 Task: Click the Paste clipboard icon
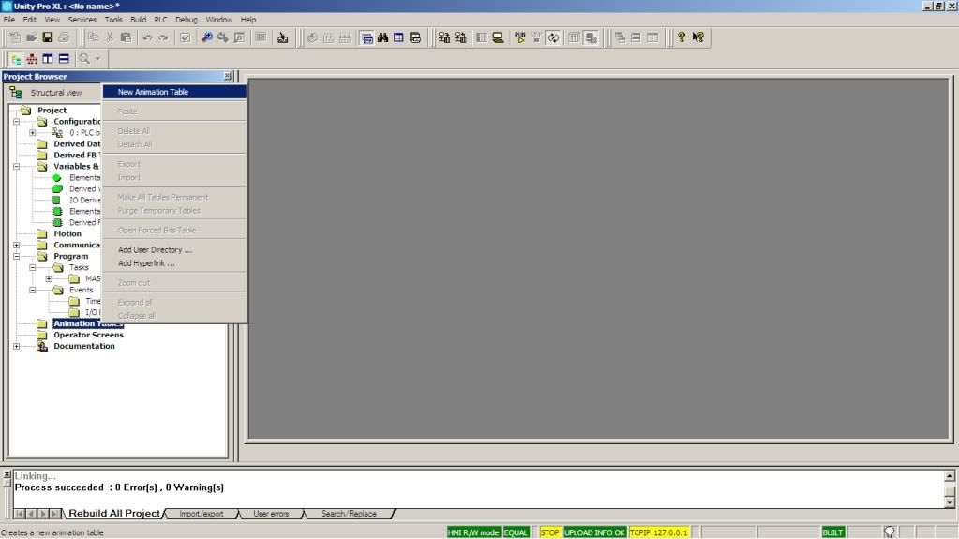tap(126, 37)
